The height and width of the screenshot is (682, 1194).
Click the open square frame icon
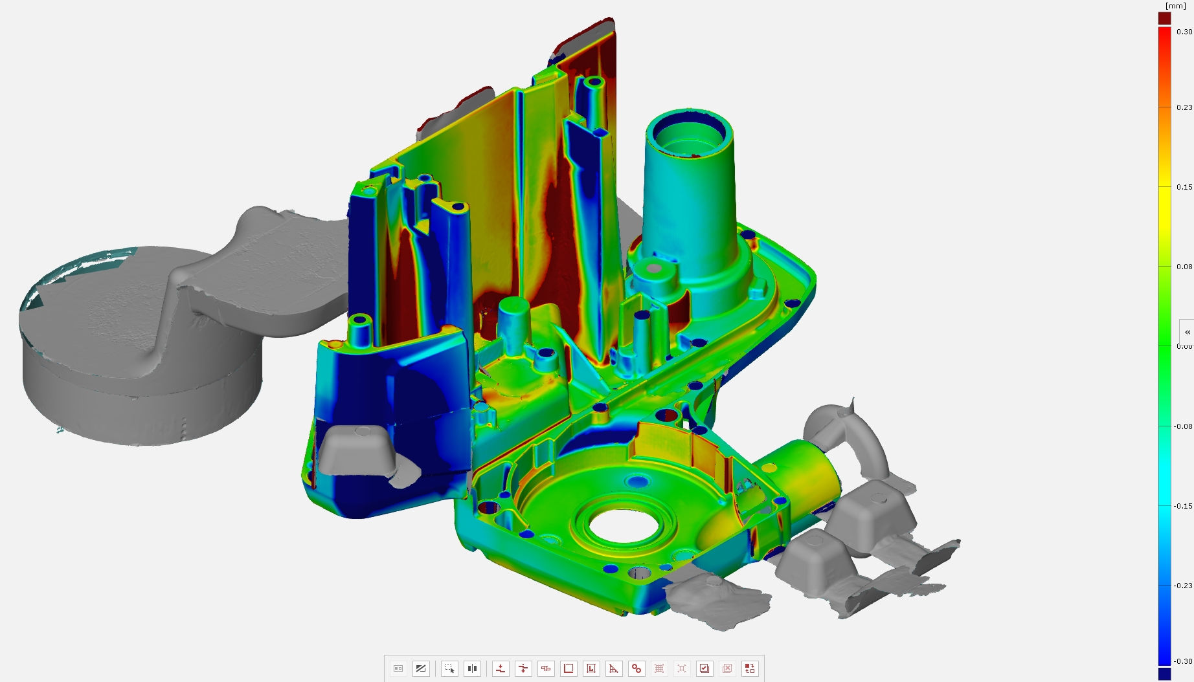(569, 668)
